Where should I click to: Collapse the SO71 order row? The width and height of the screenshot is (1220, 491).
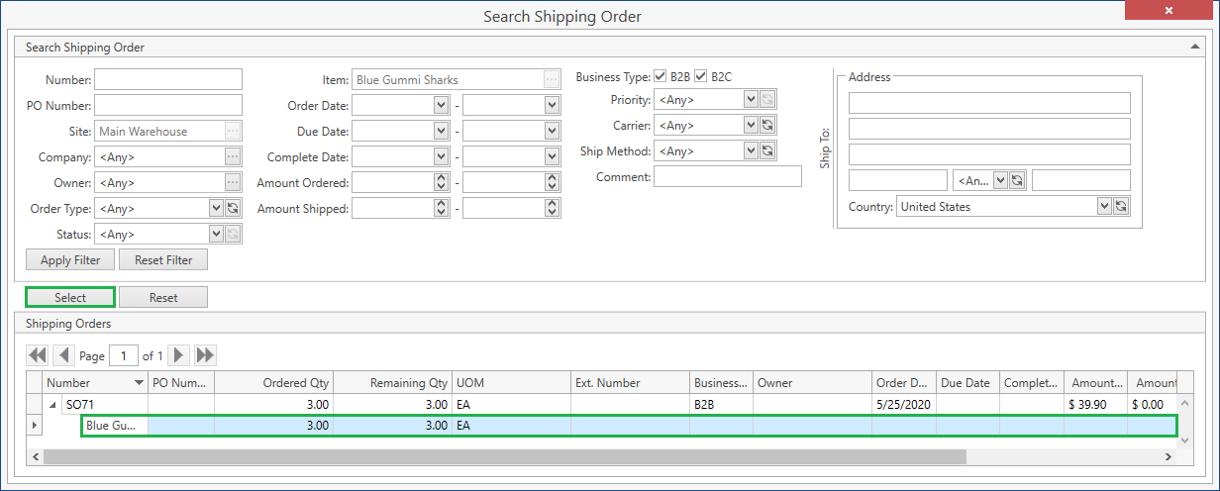coord(53,405)
